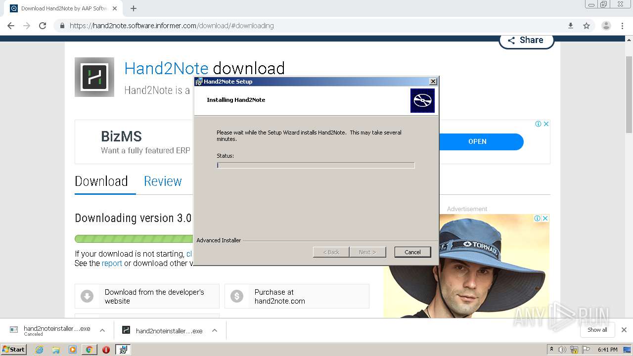Switch to Chrome in the taskbar
Viewport: 633px width, 356px height.
89,350
